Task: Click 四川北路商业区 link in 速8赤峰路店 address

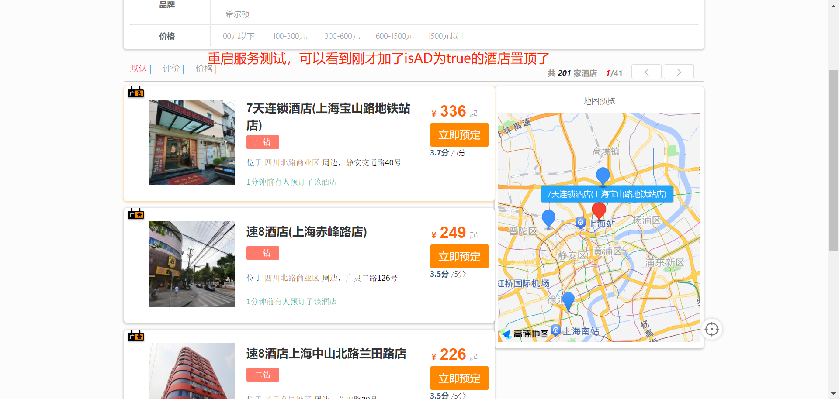Action: click(292, 278)
